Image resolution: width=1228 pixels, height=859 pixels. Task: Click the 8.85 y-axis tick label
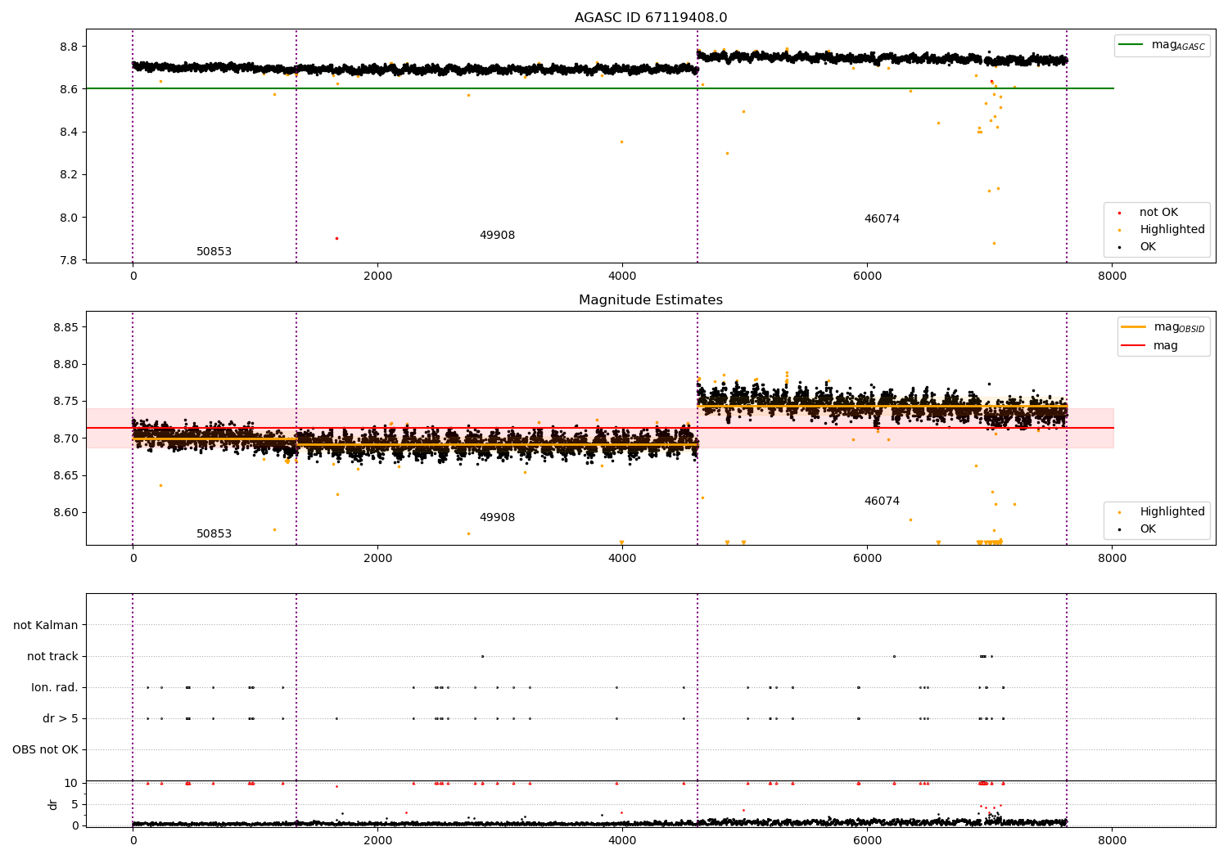pos(65,327)
